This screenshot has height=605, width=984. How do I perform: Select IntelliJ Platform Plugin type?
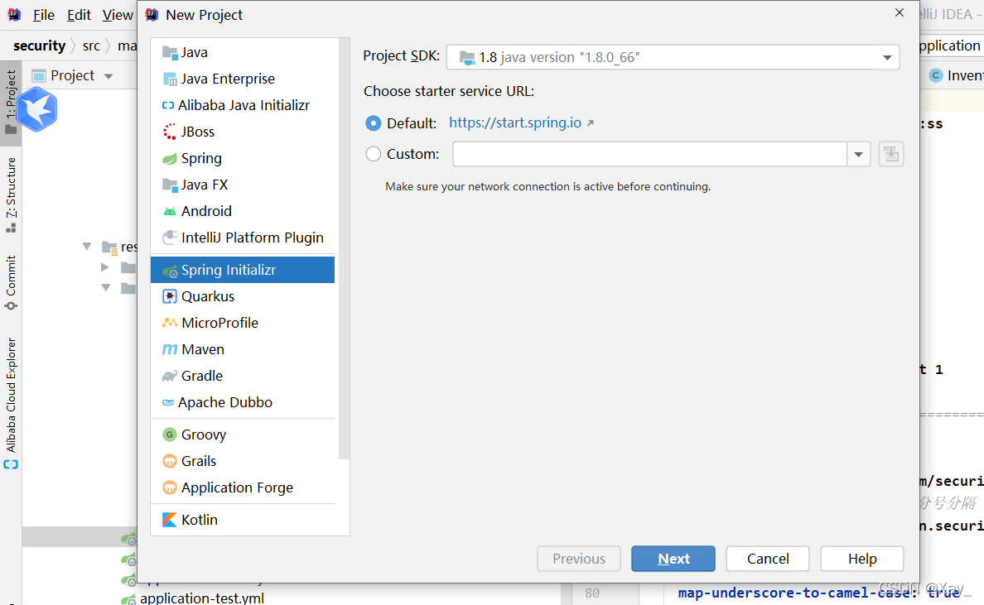(242, 238)
